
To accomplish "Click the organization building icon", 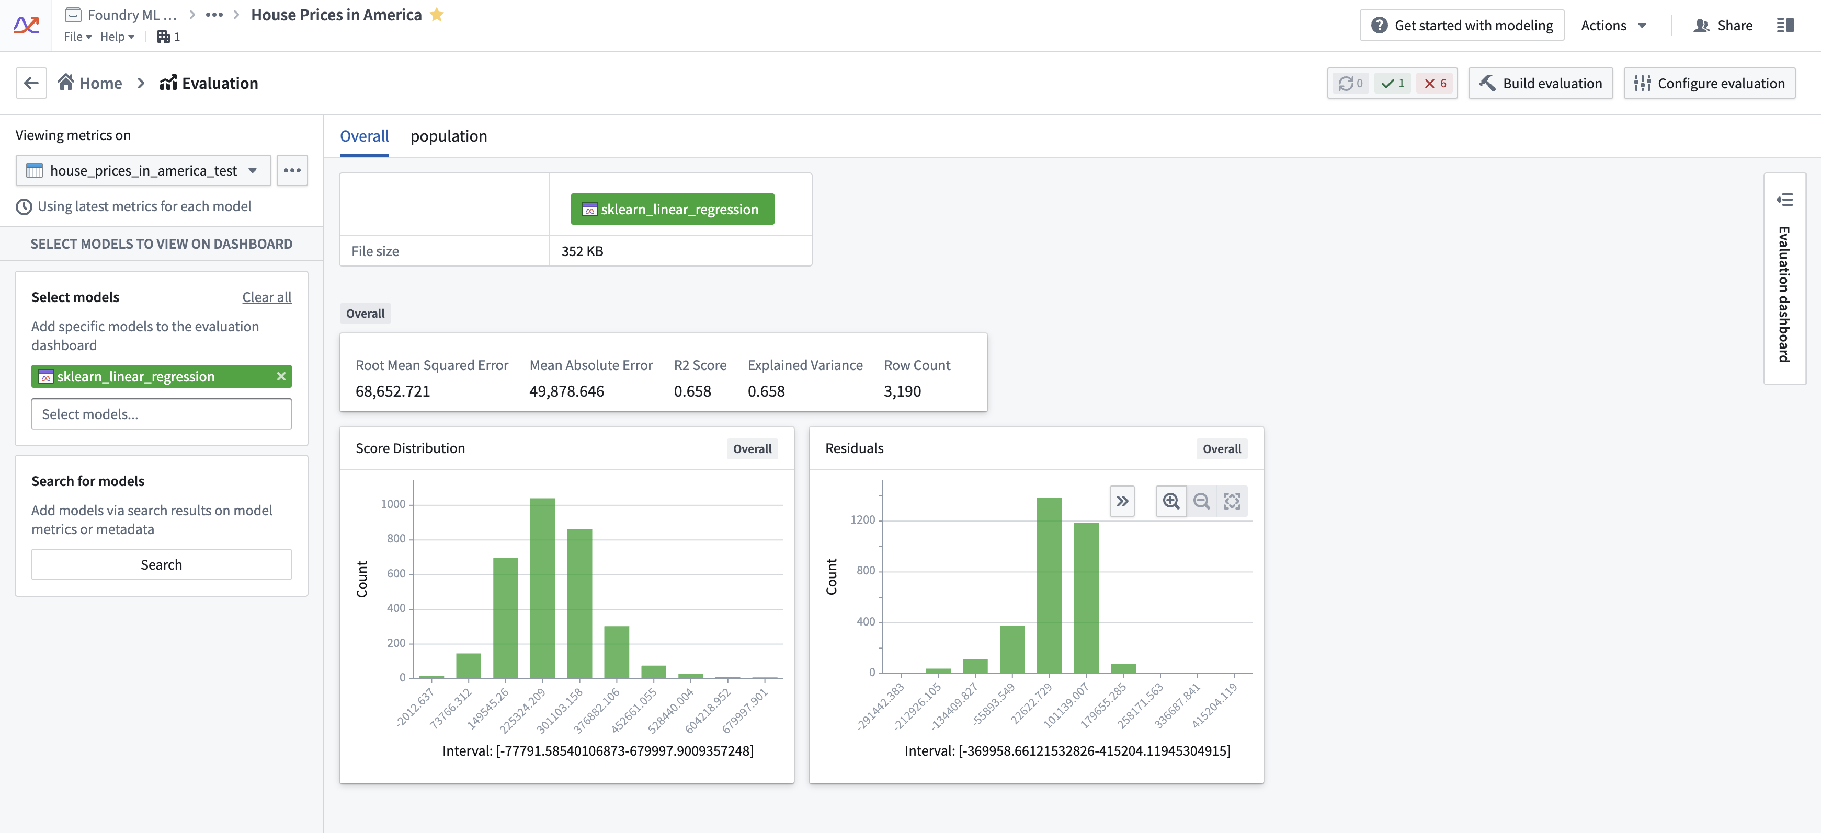I will [x=163, y=37].
